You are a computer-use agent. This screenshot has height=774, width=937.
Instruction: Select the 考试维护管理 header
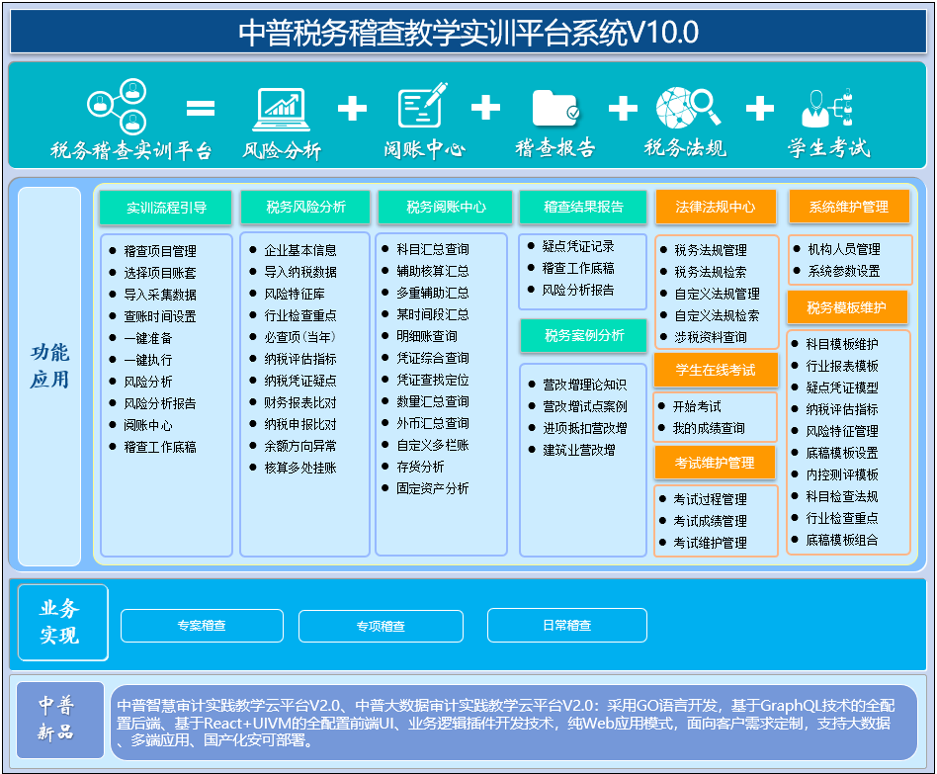pyautogui.click(x=714, y=463)
